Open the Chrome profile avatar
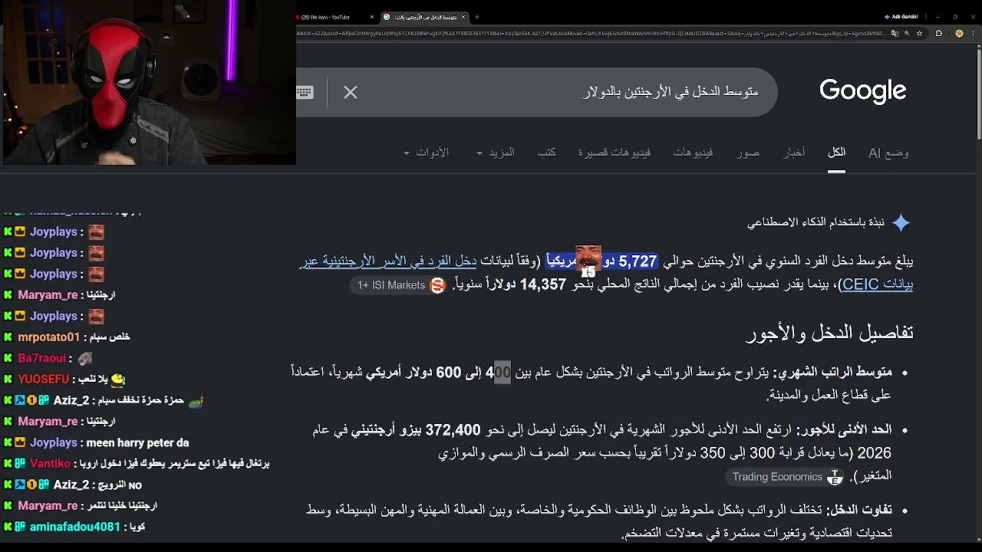 [959, 34]
